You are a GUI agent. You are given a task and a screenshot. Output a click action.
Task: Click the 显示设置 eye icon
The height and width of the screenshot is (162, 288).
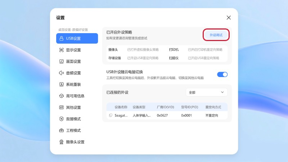tap(61, 50)
